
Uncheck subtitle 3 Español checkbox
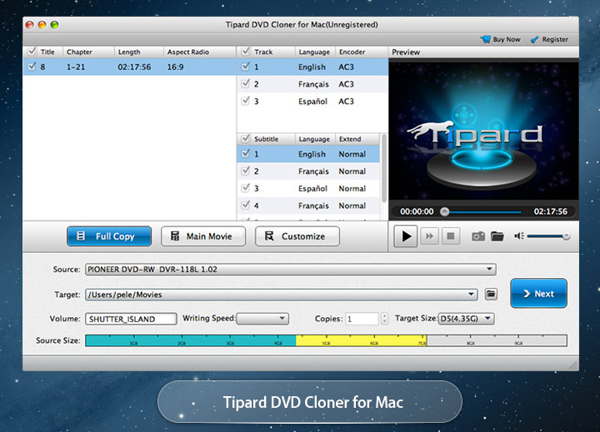pos(246,188)
